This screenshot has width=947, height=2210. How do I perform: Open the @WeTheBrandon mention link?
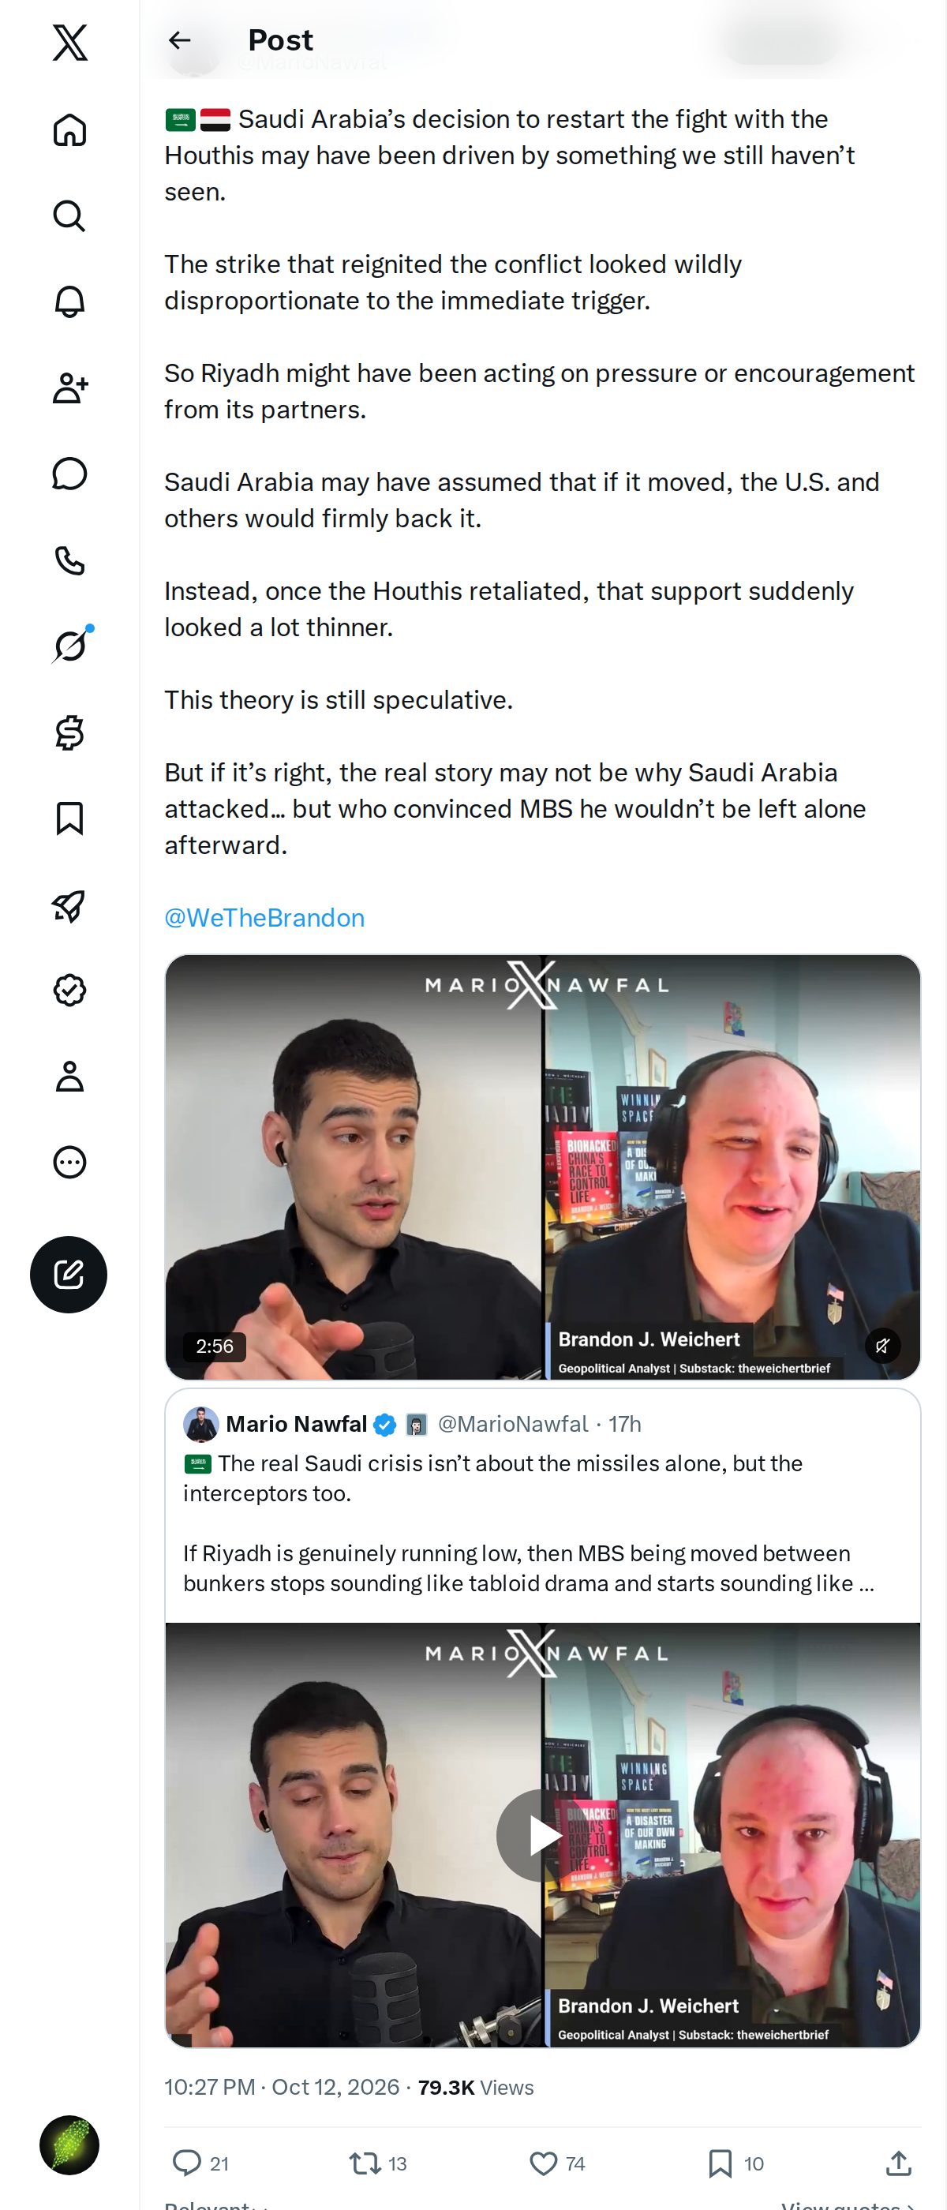pos(264,918)
